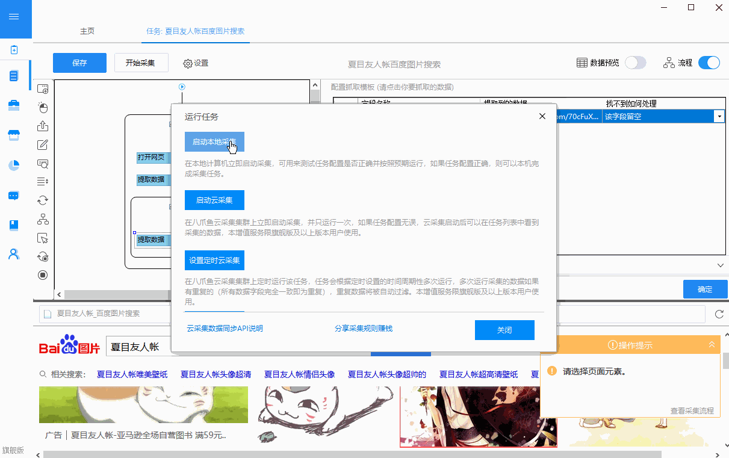Select the loop-with-stop tool icon
Viewport: 729px width, 458px height.
(43, 256)
